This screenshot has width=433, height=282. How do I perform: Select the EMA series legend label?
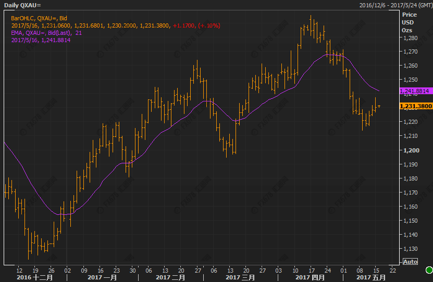(46, 32)
